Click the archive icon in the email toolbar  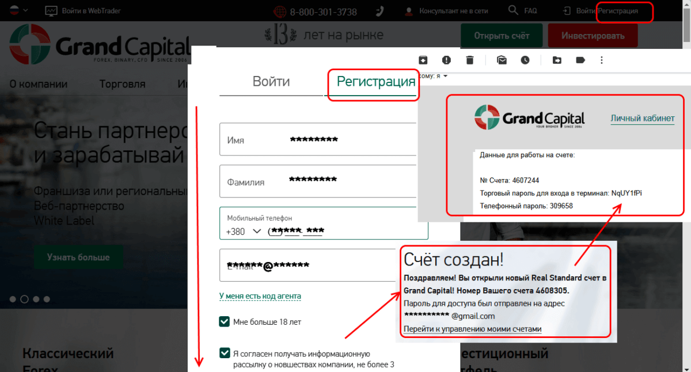pyautogui.click(x=423, y=60)
